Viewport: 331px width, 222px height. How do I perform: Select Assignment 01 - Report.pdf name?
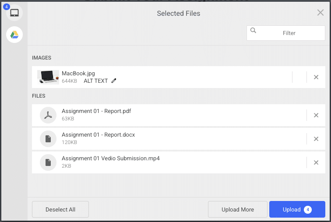[96, 111]
